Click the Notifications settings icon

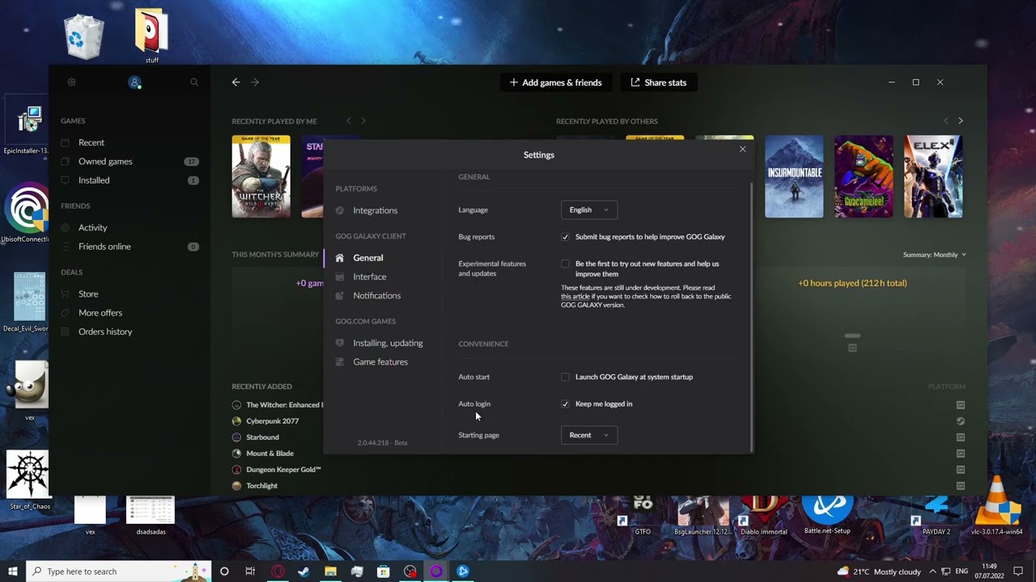(x=340, y=296)
